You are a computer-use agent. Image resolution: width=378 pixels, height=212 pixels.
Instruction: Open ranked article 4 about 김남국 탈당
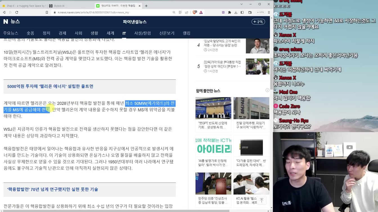tap(222, 43)
